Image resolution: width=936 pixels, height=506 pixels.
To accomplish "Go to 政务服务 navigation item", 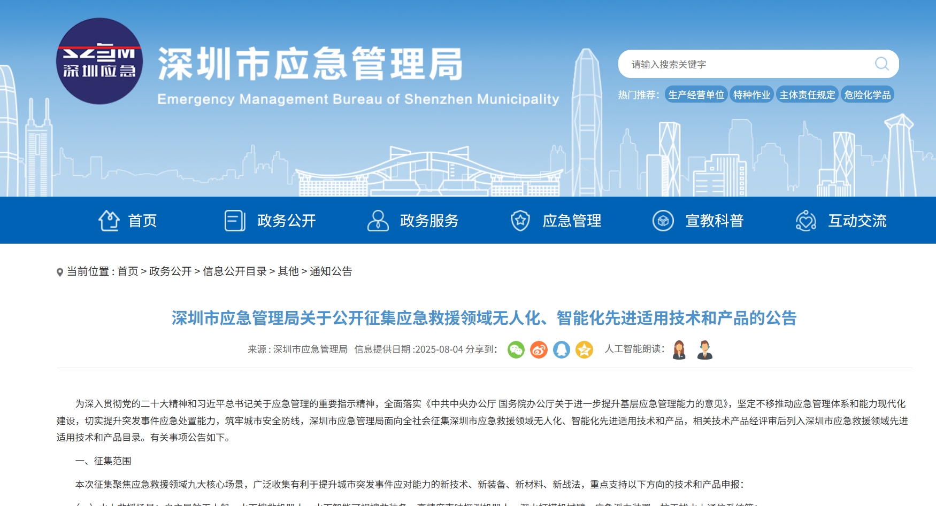I will tap(413, 220).
